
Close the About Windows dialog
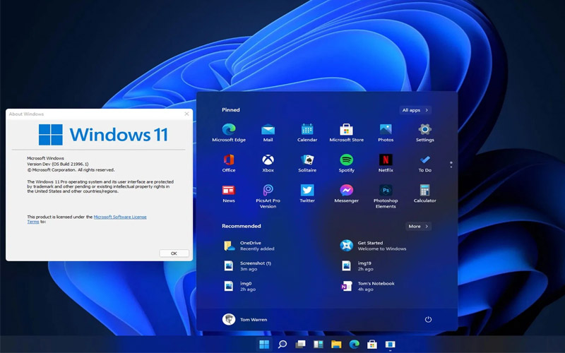pos(186,114)
